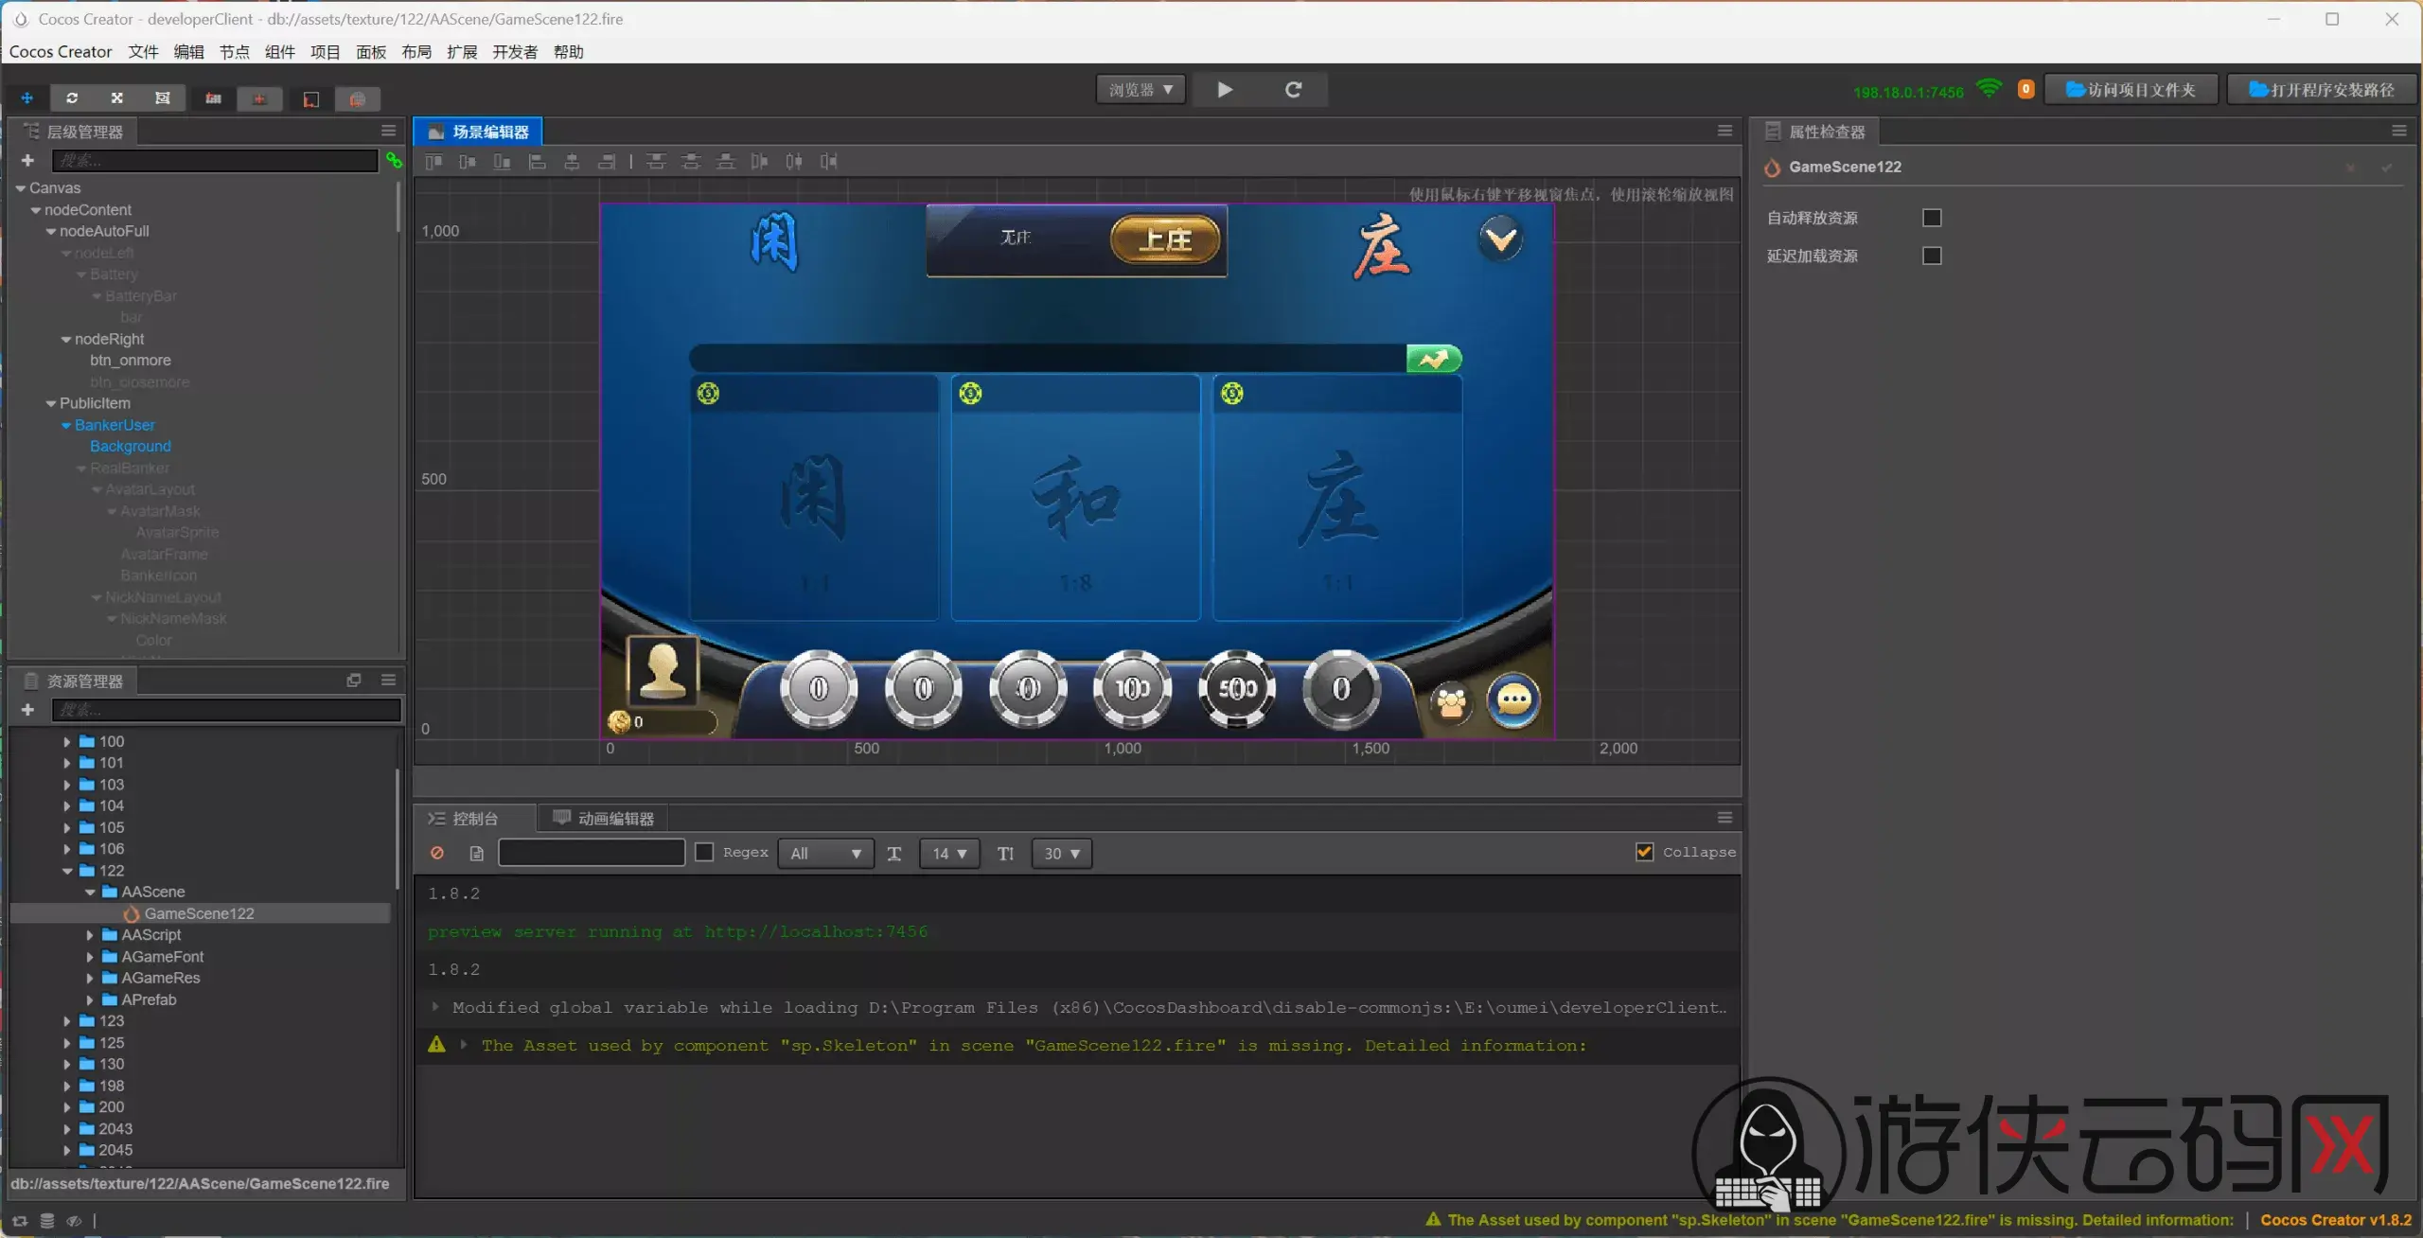Click the 访问项目文件夹 button
The height and width of the screenshot is (1238, 2423).
pyautogui.click(x=2131, y=90)
